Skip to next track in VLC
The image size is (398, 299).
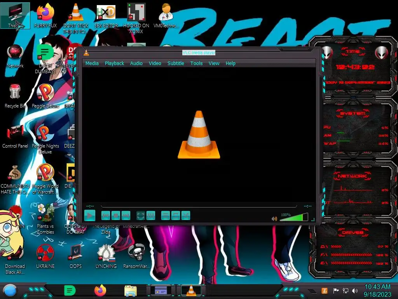[126, 216]
